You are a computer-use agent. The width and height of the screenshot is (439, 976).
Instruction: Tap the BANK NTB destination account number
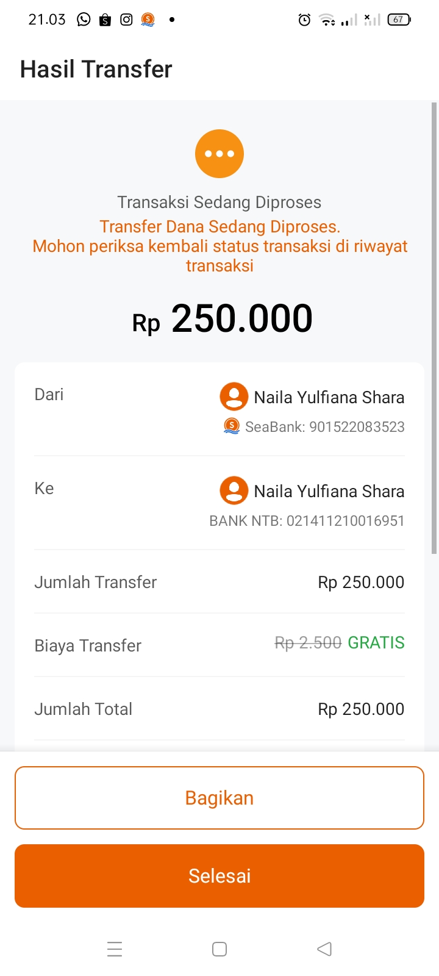click(x=307, y=521)
